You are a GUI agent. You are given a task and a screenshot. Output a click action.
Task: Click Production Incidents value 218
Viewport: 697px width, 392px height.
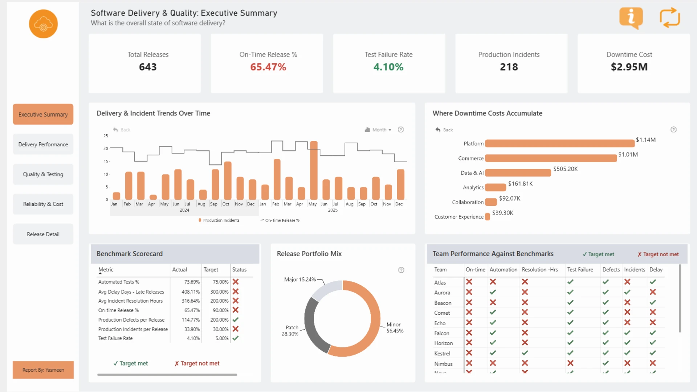[x=509, y=67]
